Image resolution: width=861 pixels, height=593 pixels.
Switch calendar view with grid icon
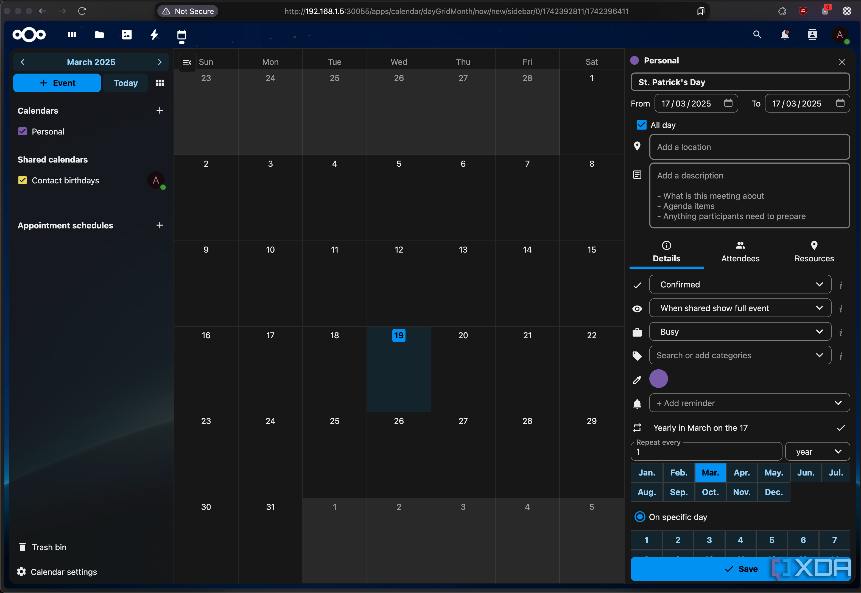(160, 83)
